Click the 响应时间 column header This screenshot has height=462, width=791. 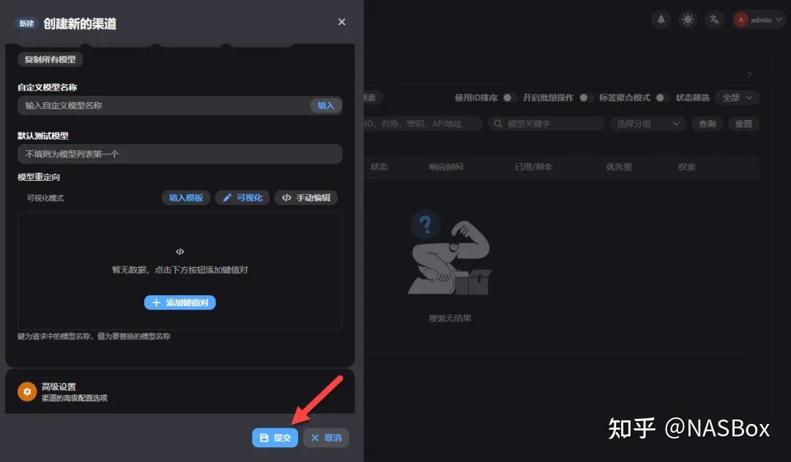click(x=446, y=167)
